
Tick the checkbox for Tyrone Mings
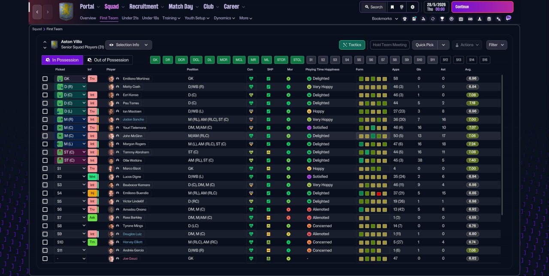45,226
